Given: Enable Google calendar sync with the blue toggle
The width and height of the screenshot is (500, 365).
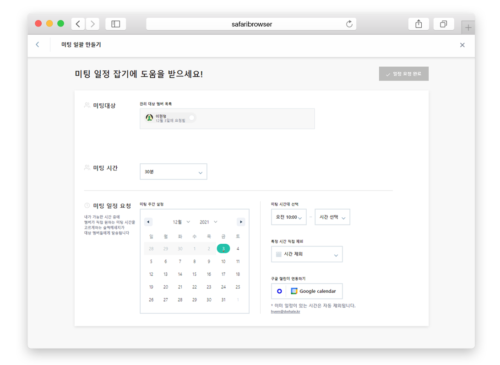Looking at the screenshot, I should [x=279, y=291].
